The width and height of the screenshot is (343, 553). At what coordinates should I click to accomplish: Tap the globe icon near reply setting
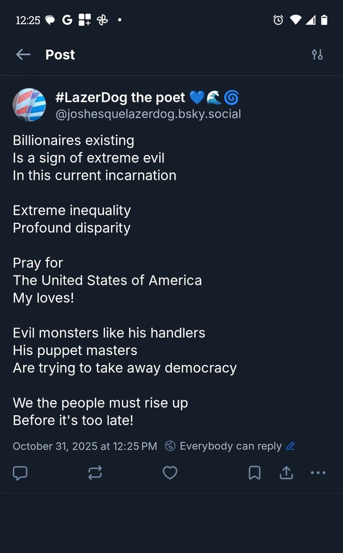[171, 446]
